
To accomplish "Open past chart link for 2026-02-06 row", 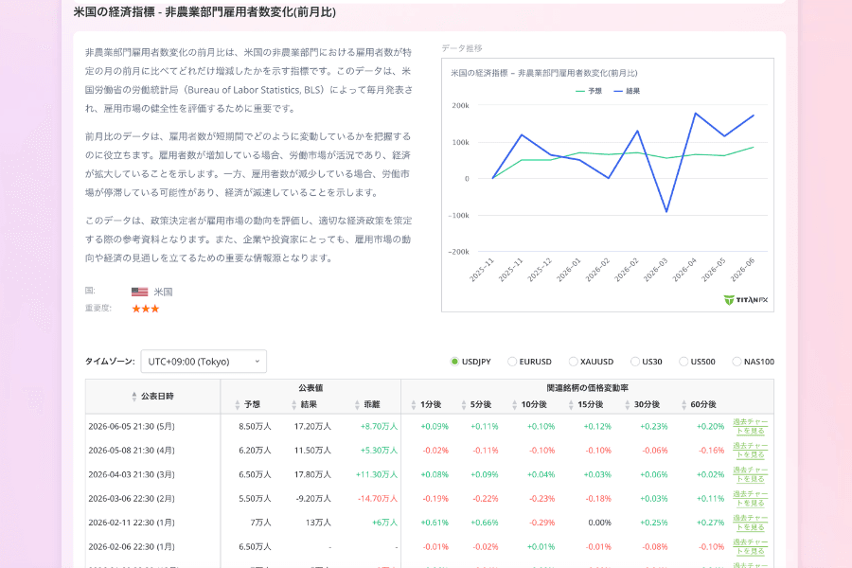I will click(751, 546).
